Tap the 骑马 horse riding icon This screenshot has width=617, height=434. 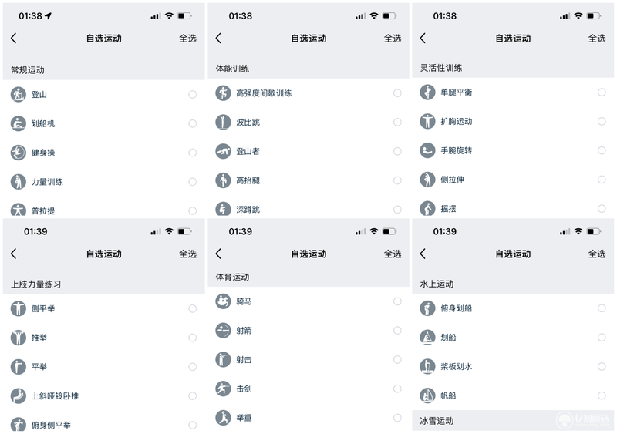[223, 301]
